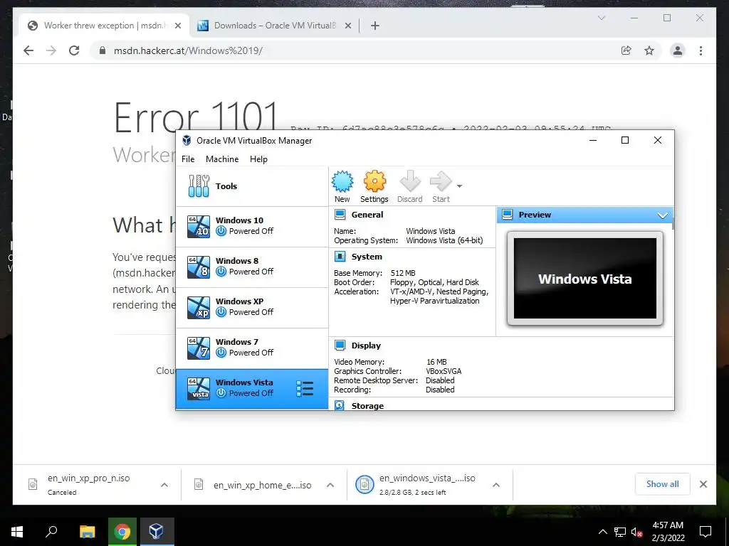Select the Windows 7 virtual machine
This screenshot has height=546, width=729.
click(x=252, y=348)
